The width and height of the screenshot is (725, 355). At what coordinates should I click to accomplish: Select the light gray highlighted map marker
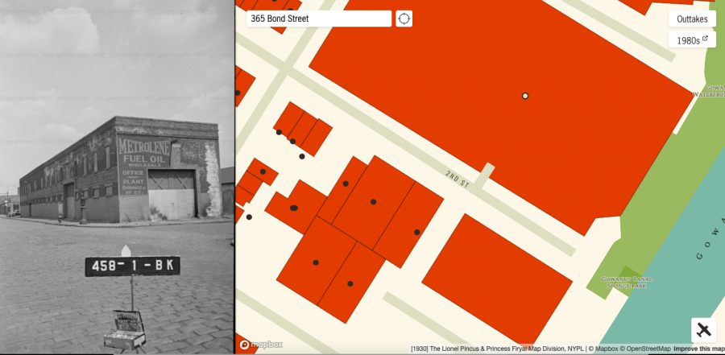524,96
